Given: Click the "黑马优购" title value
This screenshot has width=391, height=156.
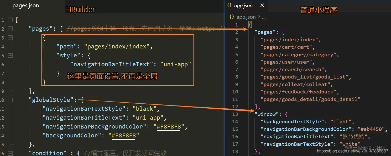Looking at the screenshot, I should point(353,137).
